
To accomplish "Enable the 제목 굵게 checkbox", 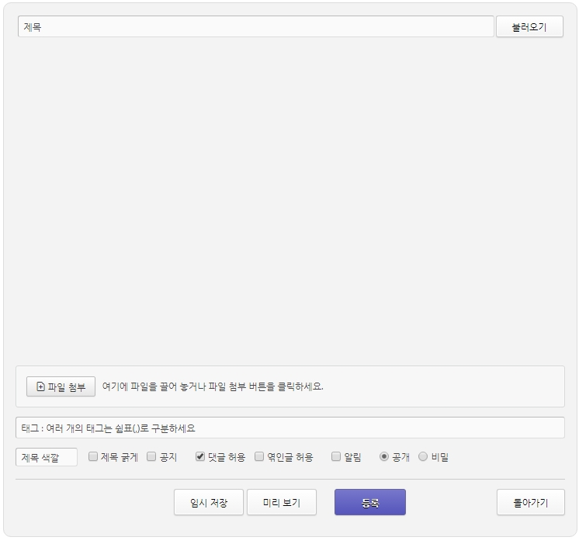I will click(93, 457).
